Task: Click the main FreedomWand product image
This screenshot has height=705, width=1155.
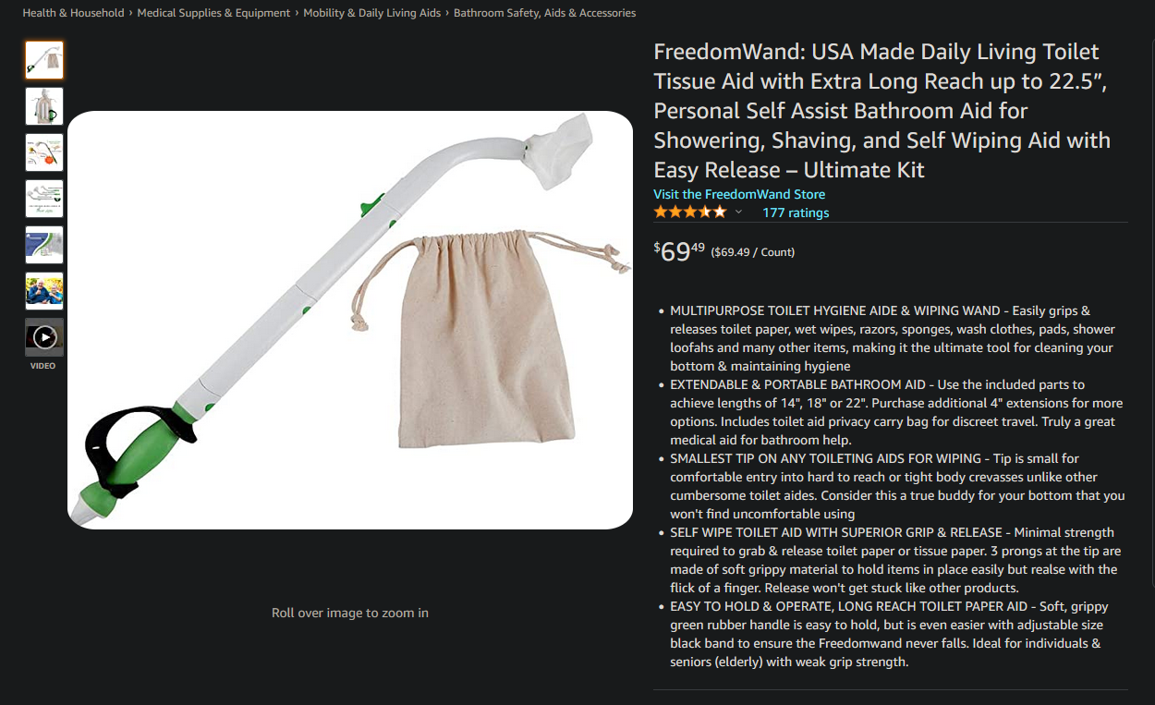Action: tap(350, 320)
